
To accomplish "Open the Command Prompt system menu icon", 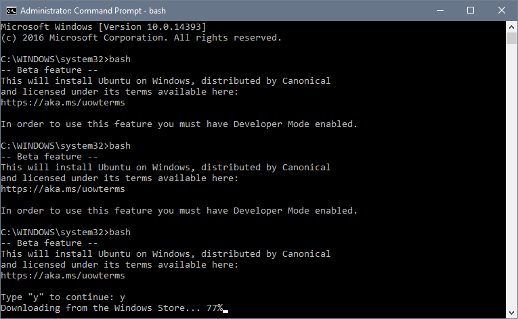I will point(12,11).
